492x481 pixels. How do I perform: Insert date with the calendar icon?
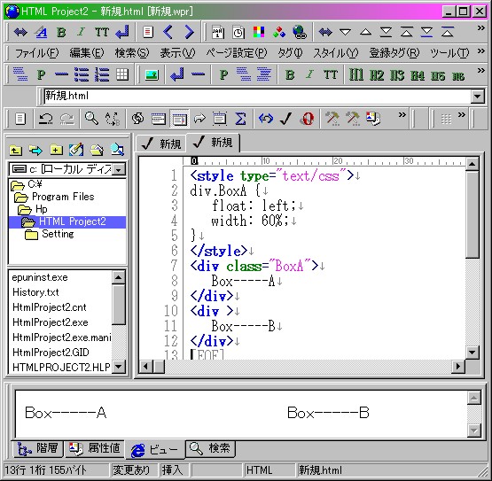coord(218,32)
